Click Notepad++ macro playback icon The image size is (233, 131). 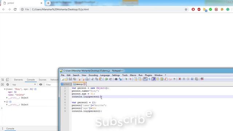tap(188, 79)
